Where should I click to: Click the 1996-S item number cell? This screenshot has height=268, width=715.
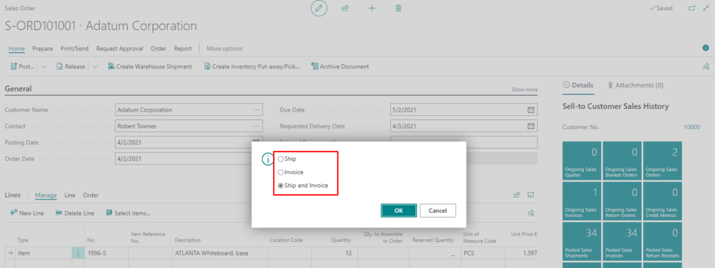point(106,253)
